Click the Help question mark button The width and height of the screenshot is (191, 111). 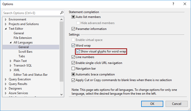point(173,4)
